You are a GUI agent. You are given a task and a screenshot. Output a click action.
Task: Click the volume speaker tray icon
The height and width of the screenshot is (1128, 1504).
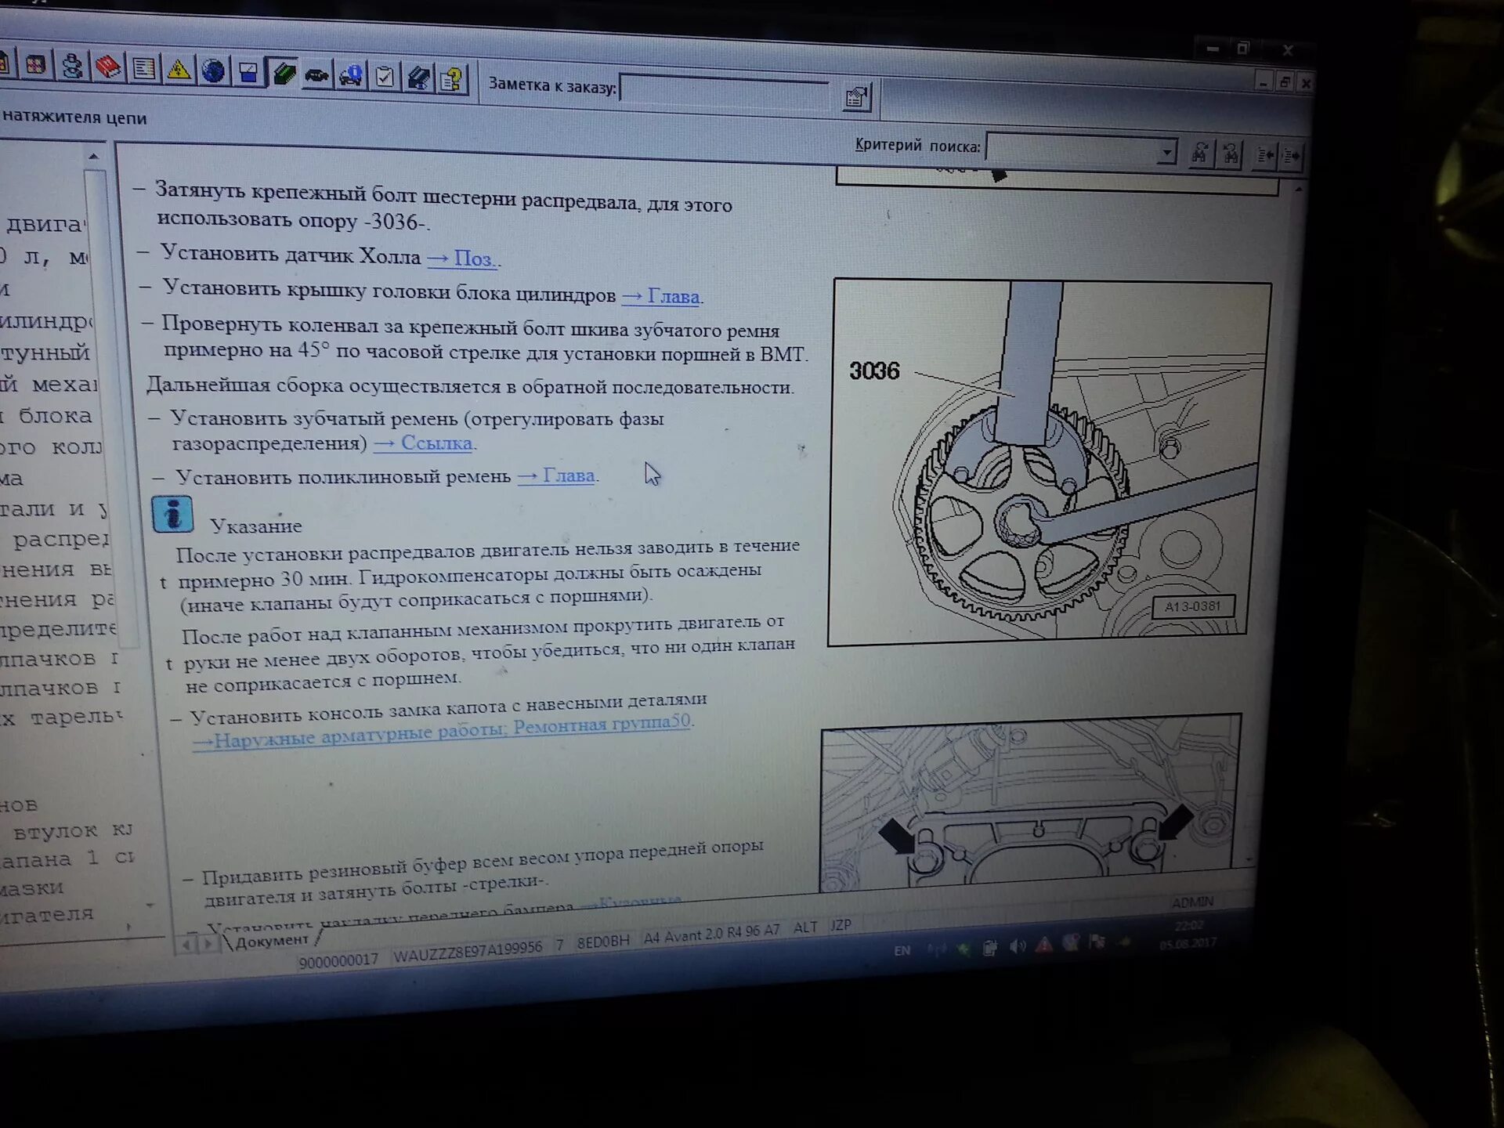pos(1017,946)
